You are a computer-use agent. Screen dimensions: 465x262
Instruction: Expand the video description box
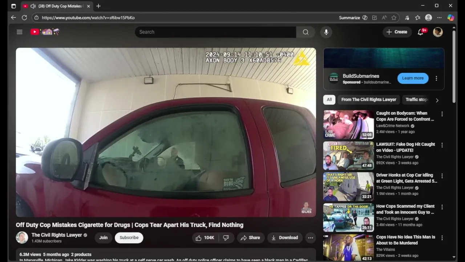tap(166, 255)
